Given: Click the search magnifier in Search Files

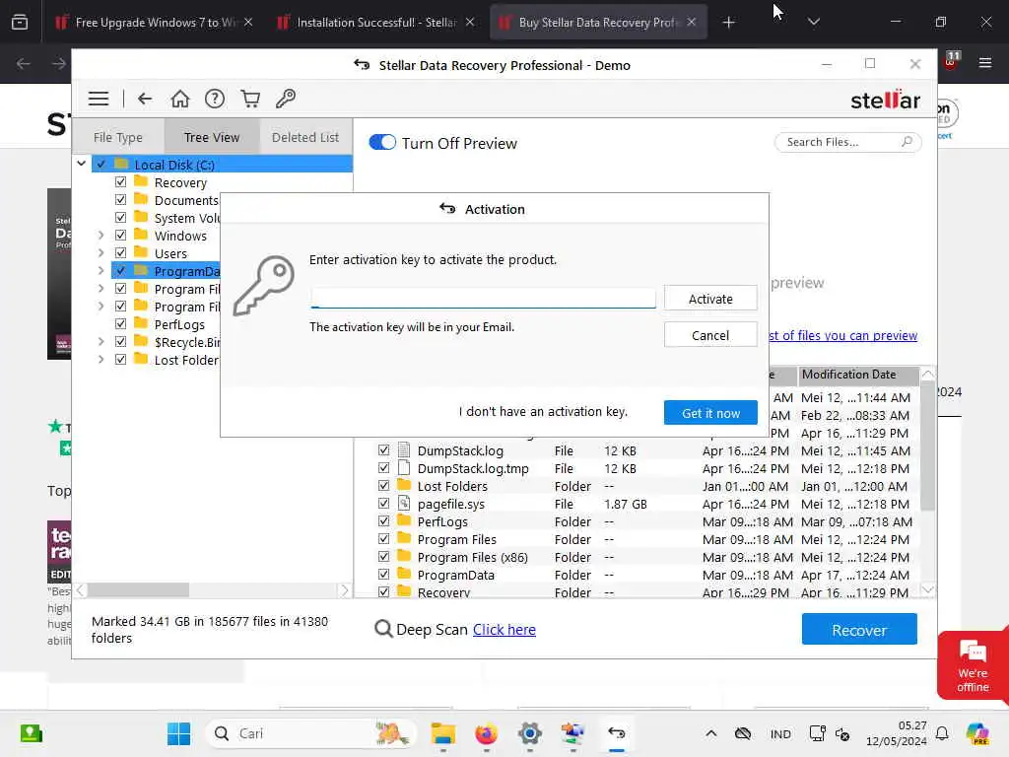Looking at the screenshot, I should point(907,142).
